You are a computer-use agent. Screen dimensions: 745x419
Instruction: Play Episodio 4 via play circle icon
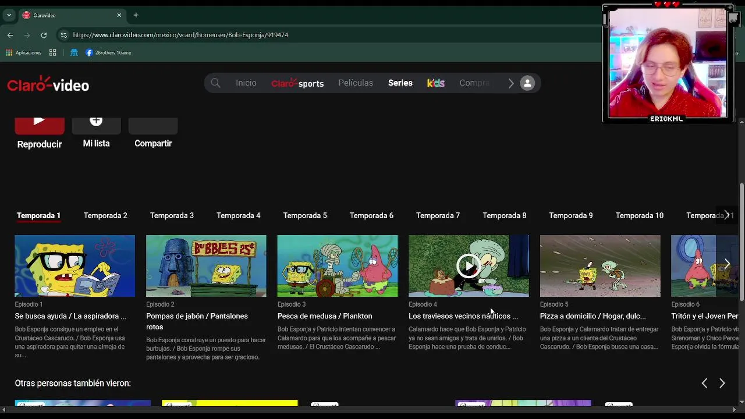(469, 266)
